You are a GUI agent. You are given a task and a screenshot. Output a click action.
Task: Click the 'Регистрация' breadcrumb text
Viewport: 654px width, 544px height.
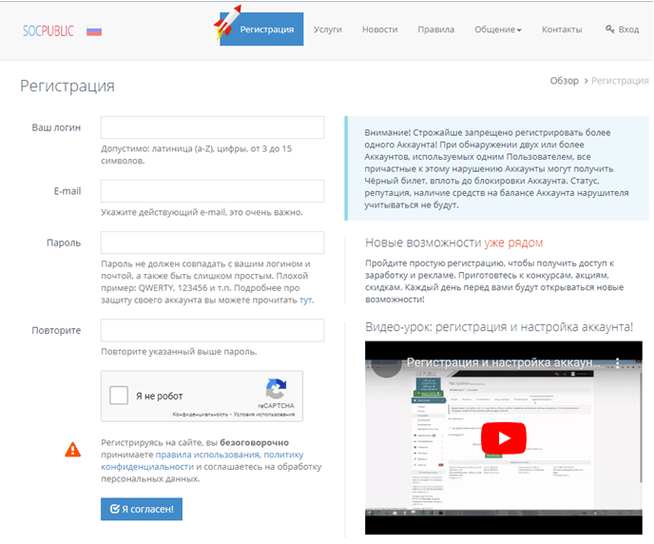[x=620, y=81]
